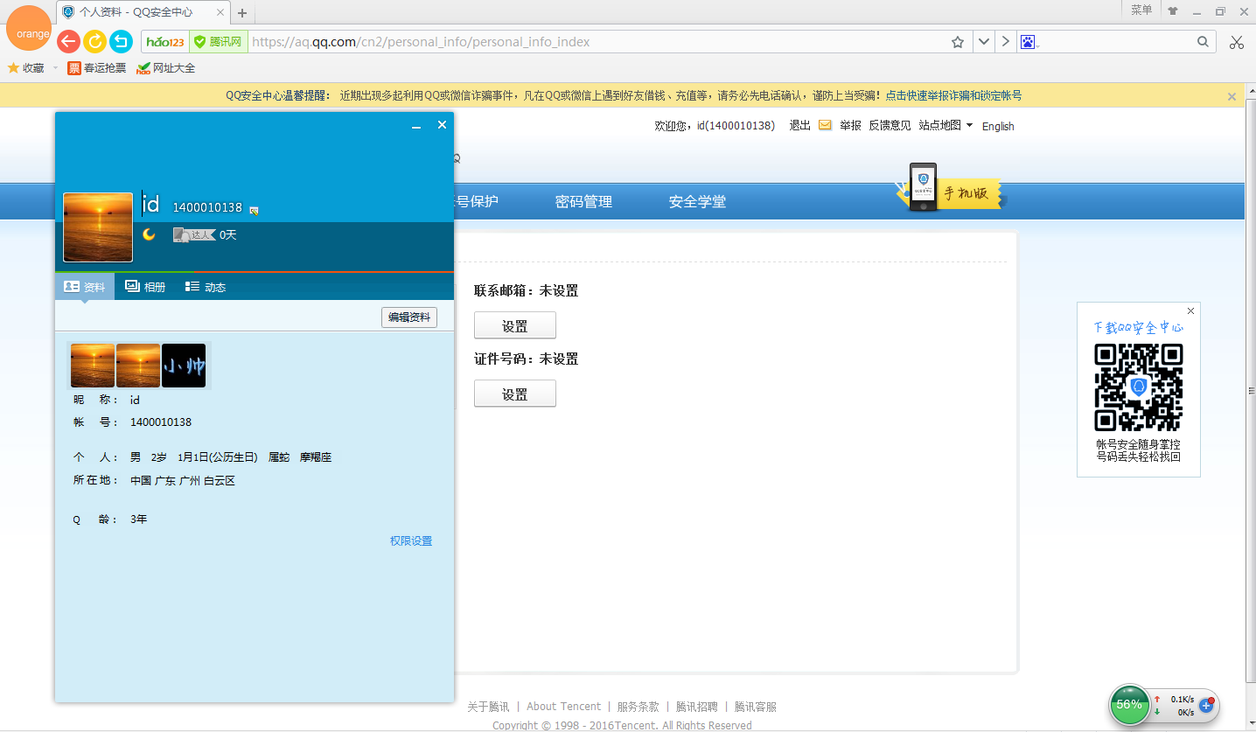
Task: Open the 收藏 favorites star
Action: [x=13, y=68]
